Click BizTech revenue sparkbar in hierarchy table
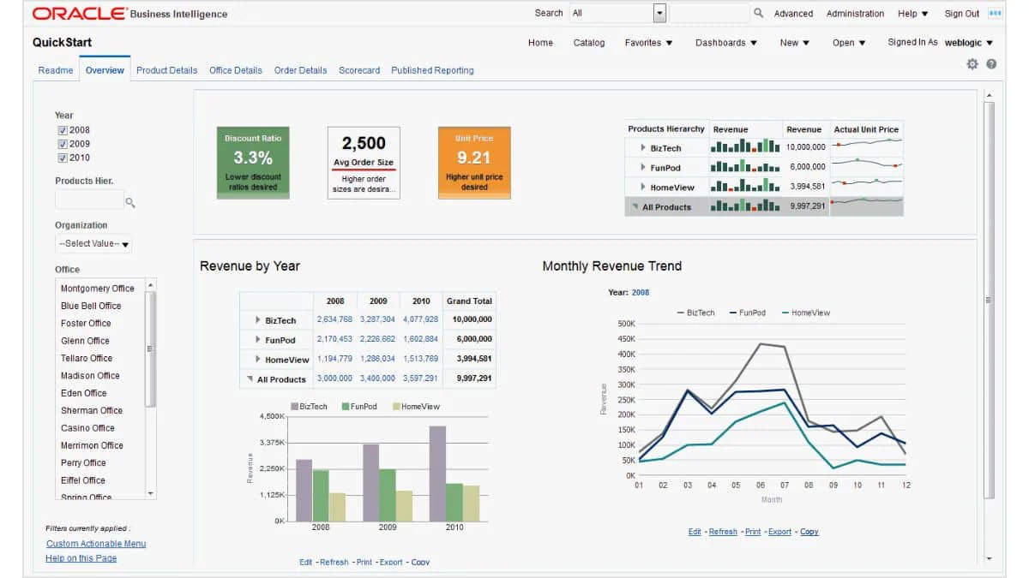The image size is (1029, 578). [x=745, y=147]
